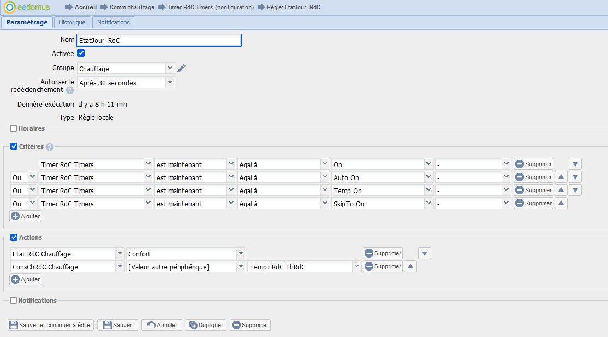Open 'Timer RdC Timers (configuration)' breadcrumb
This screenshot has height=337, width=608.
coord(211,8)
